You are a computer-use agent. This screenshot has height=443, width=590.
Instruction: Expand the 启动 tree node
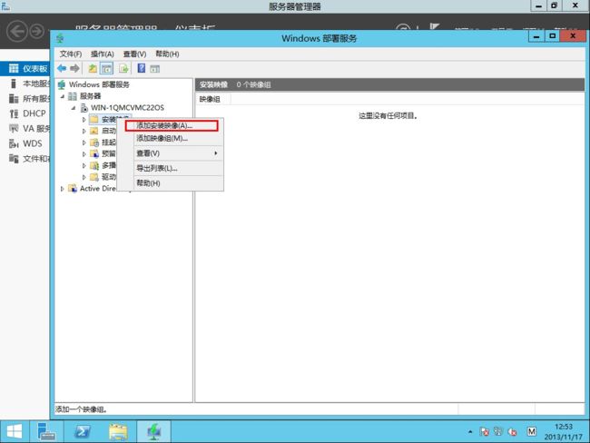click(x=84, y=131)
